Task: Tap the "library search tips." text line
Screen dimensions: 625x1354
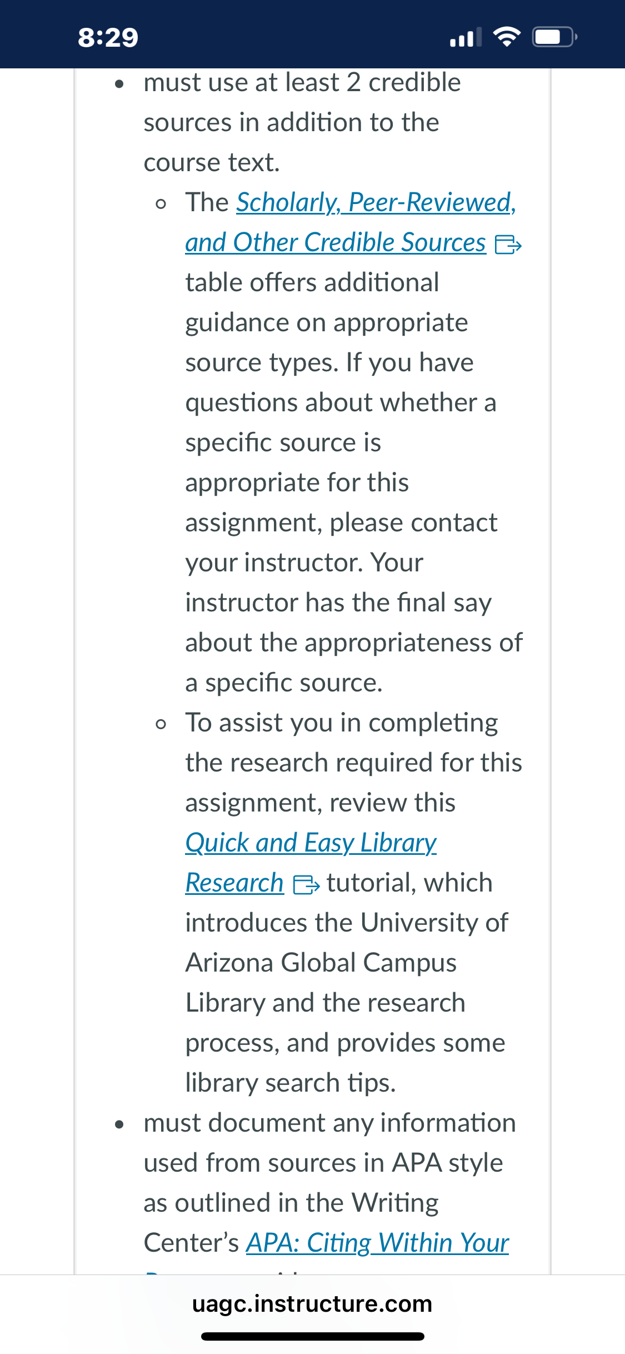Action: (x=291, y=1083)
